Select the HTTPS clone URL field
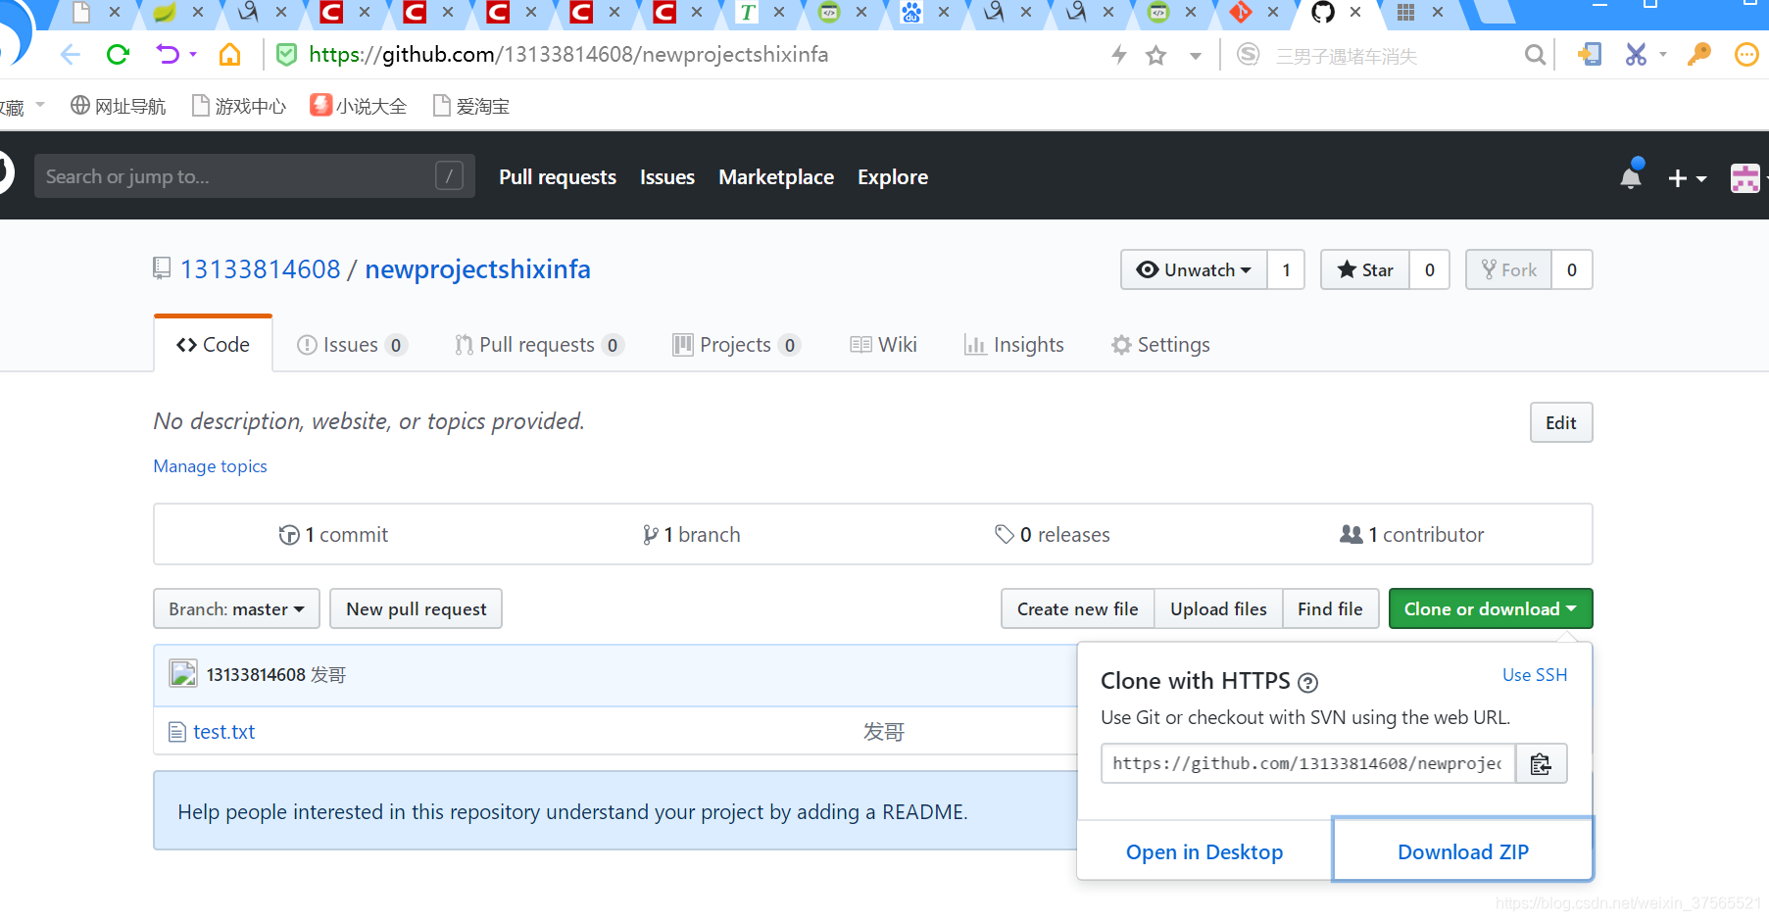This screenshot has height=921, width=1769. point(1308,763)
